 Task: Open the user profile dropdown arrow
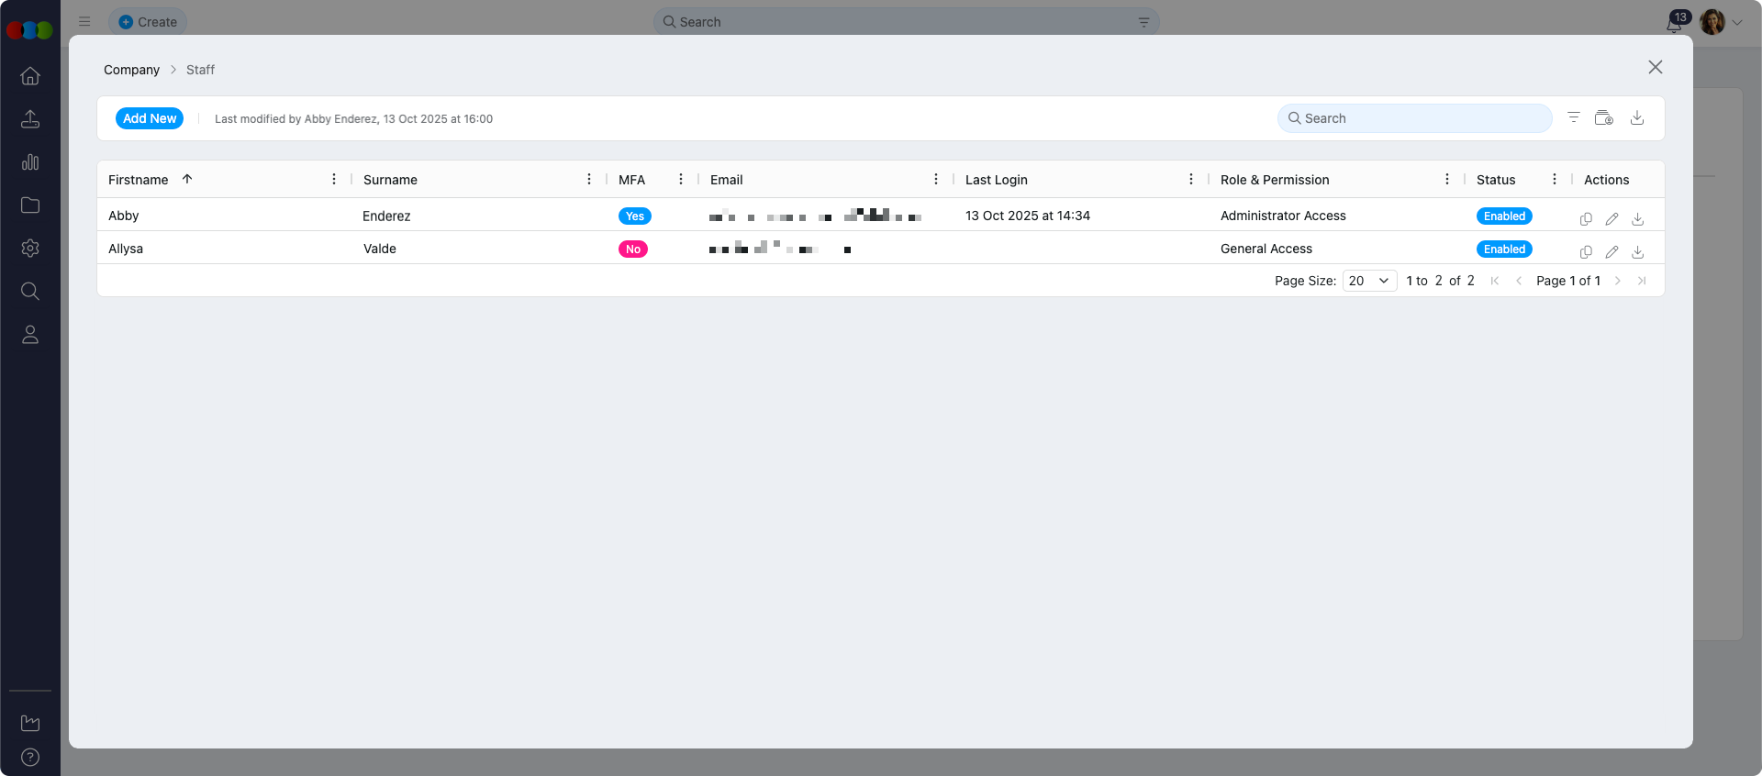tap(1737, 23)
